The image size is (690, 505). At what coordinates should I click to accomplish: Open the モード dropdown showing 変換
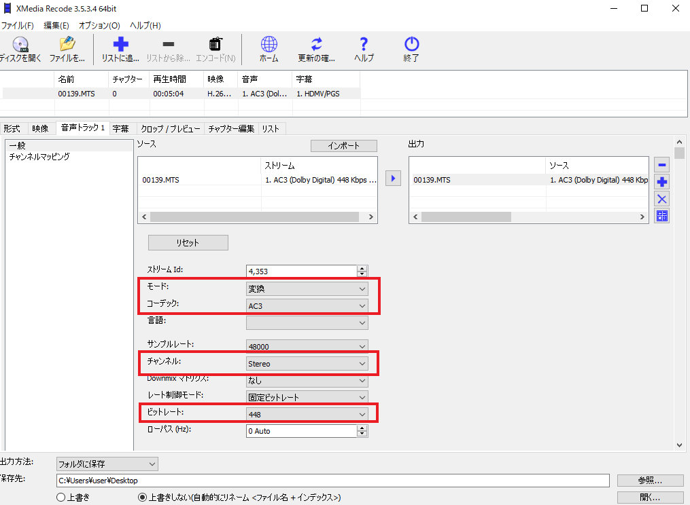tap(307, 288)
